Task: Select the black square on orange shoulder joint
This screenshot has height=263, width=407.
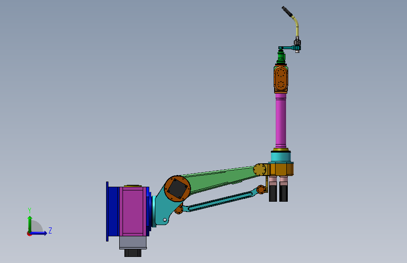Action: [177, 189]
